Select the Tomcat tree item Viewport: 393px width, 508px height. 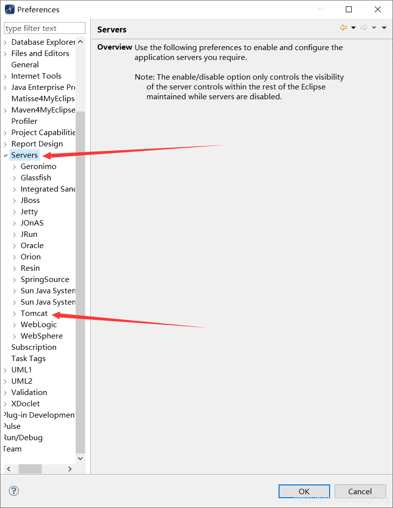tap(34, 313)
